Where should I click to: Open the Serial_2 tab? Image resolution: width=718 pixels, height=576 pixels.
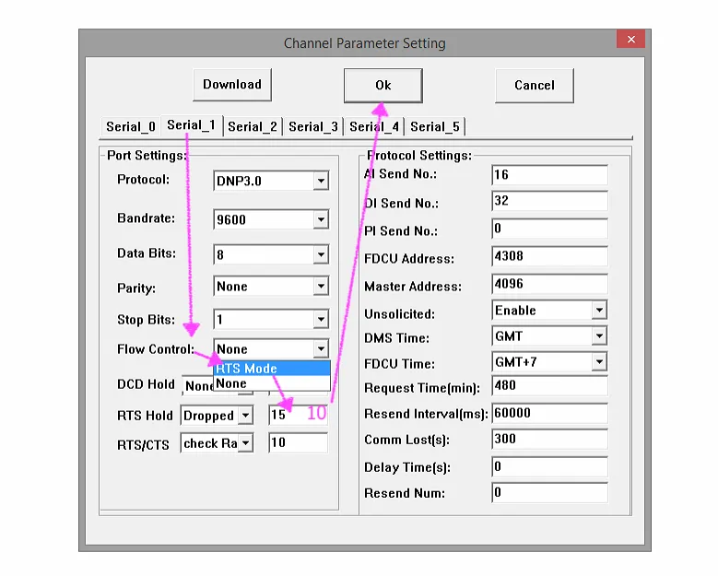pyautogui.click(x=253, y=127)
